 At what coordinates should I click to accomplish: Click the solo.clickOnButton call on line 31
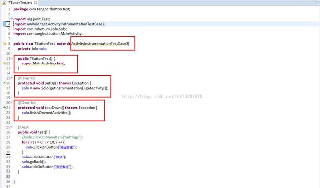tap(44, 157)
